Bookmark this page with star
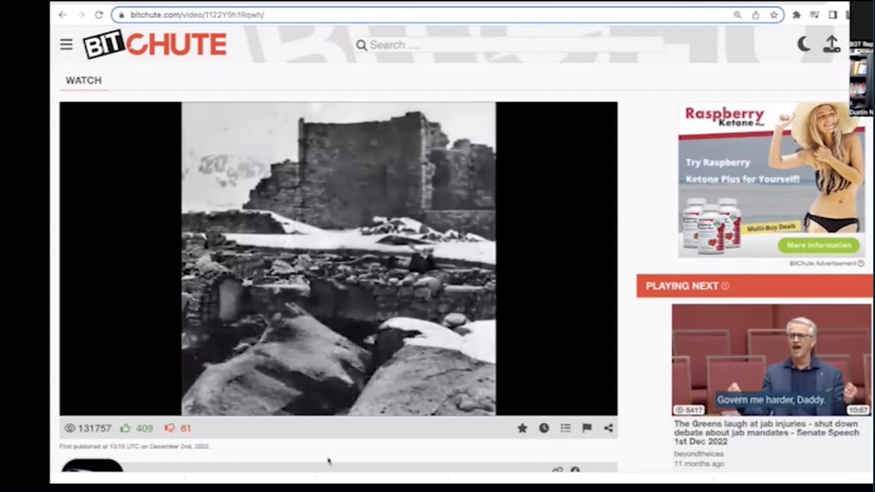This screenshot has width=875, height=492. (774, 14)
